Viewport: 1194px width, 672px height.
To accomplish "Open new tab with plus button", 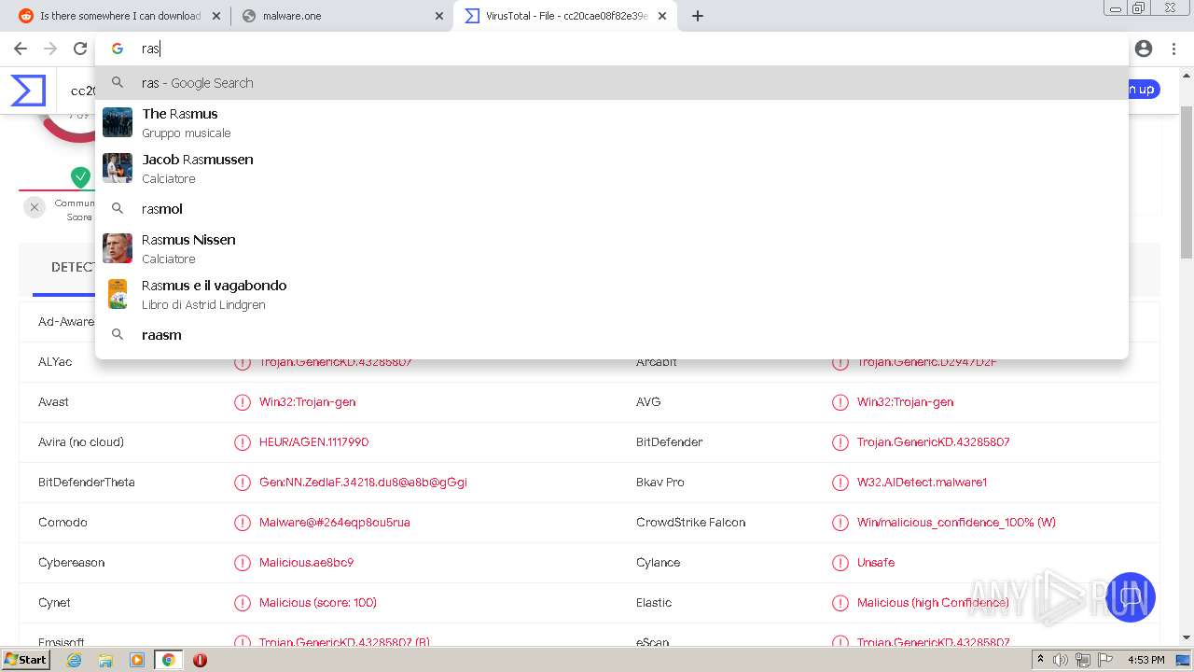I will point(698,16).
